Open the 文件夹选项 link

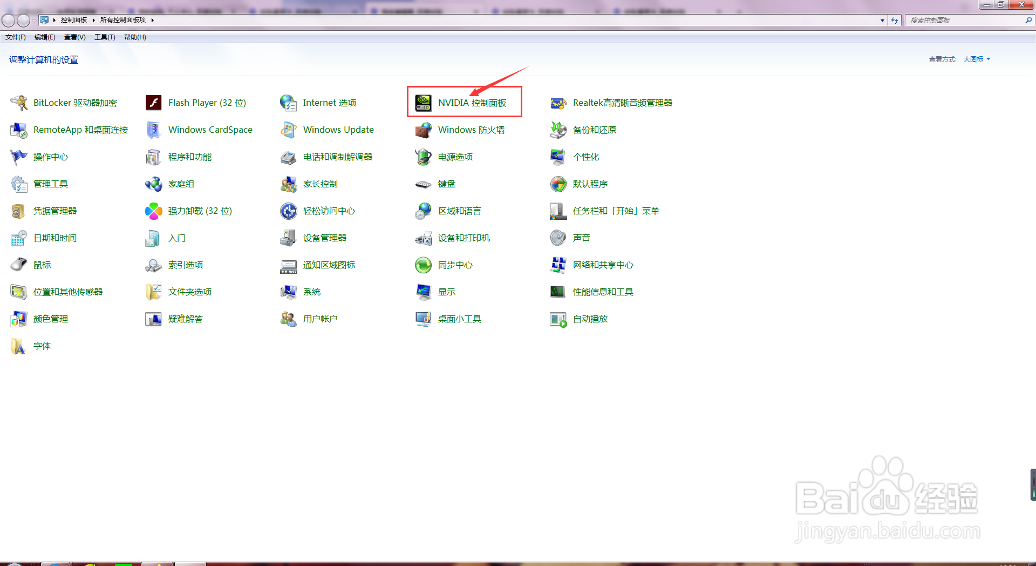[190, 292]
